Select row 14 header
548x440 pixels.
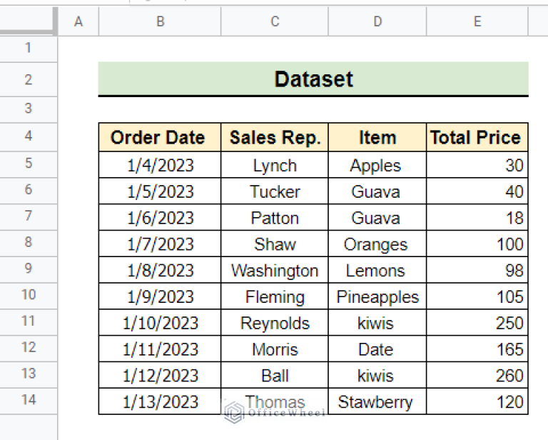(29, 400)
